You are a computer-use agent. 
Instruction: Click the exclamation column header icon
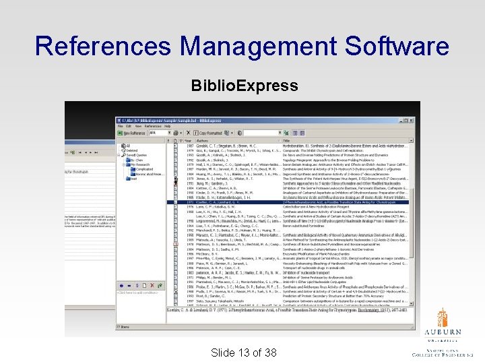[168, 141]
